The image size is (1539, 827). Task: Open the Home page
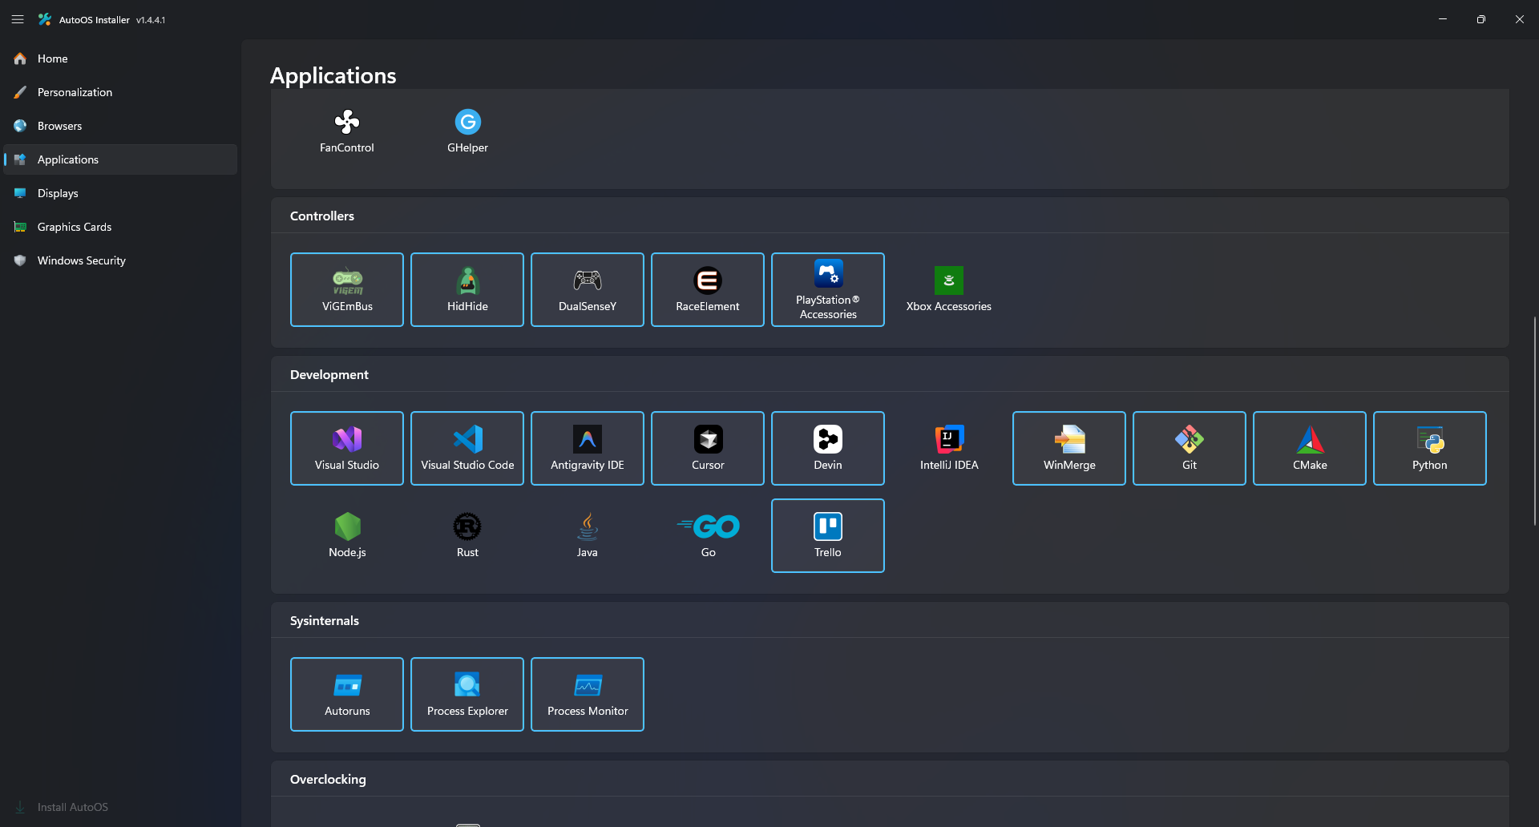(x=120, y=58)
